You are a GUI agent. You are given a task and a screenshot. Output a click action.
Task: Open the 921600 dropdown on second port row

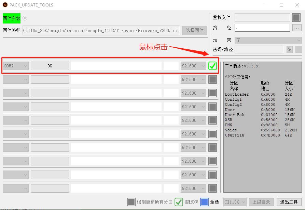click(x=193, y=80)
